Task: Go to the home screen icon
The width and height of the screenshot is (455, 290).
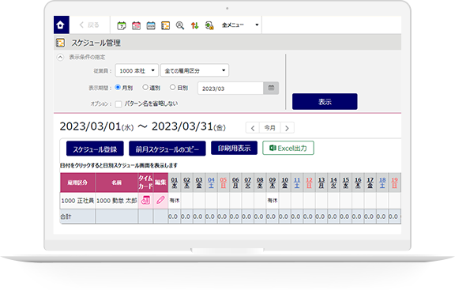Action: coord(62,25)
